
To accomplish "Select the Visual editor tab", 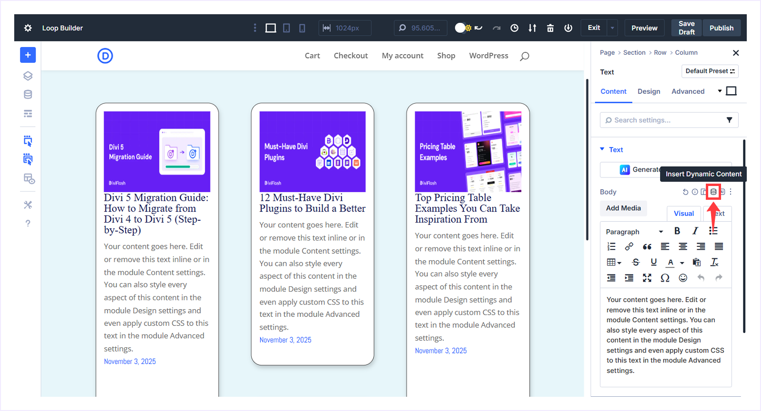I will (683, 214).
